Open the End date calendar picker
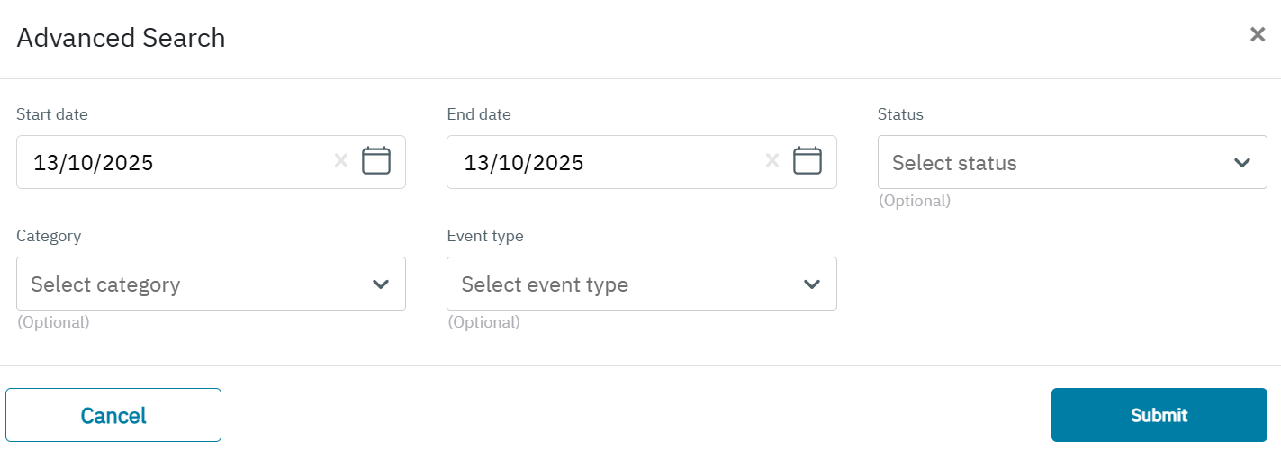 pyautogui.click(x=807, y=161)
